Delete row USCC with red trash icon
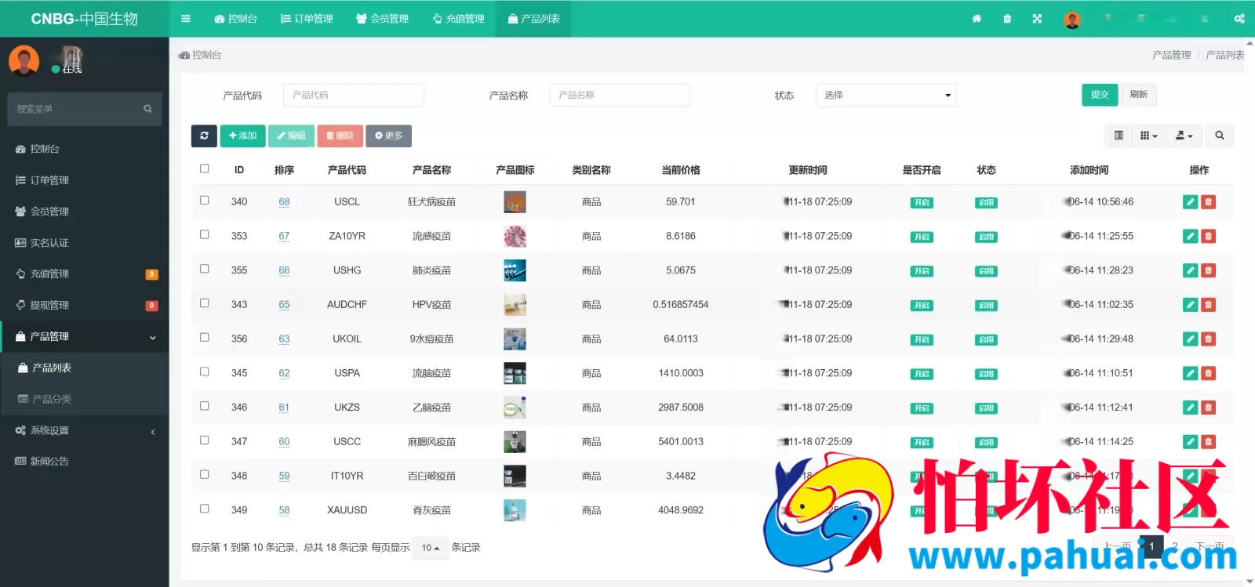The height and width of the screenshot is (587, 1255). tap(1209, 442)
